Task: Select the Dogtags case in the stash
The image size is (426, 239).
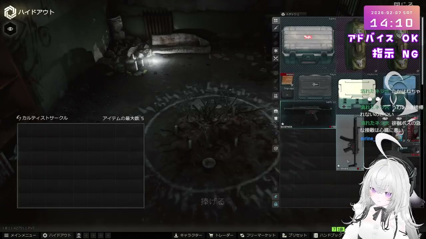Action: pyautogui.click(x=287, y=94)
